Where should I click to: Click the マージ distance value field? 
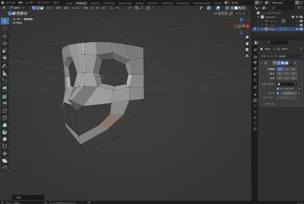pos(289,93)
